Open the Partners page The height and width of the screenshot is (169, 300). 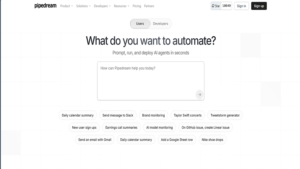coord(149,6)
